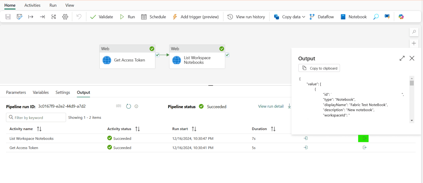Open View run history

click(x=246, y=17)
